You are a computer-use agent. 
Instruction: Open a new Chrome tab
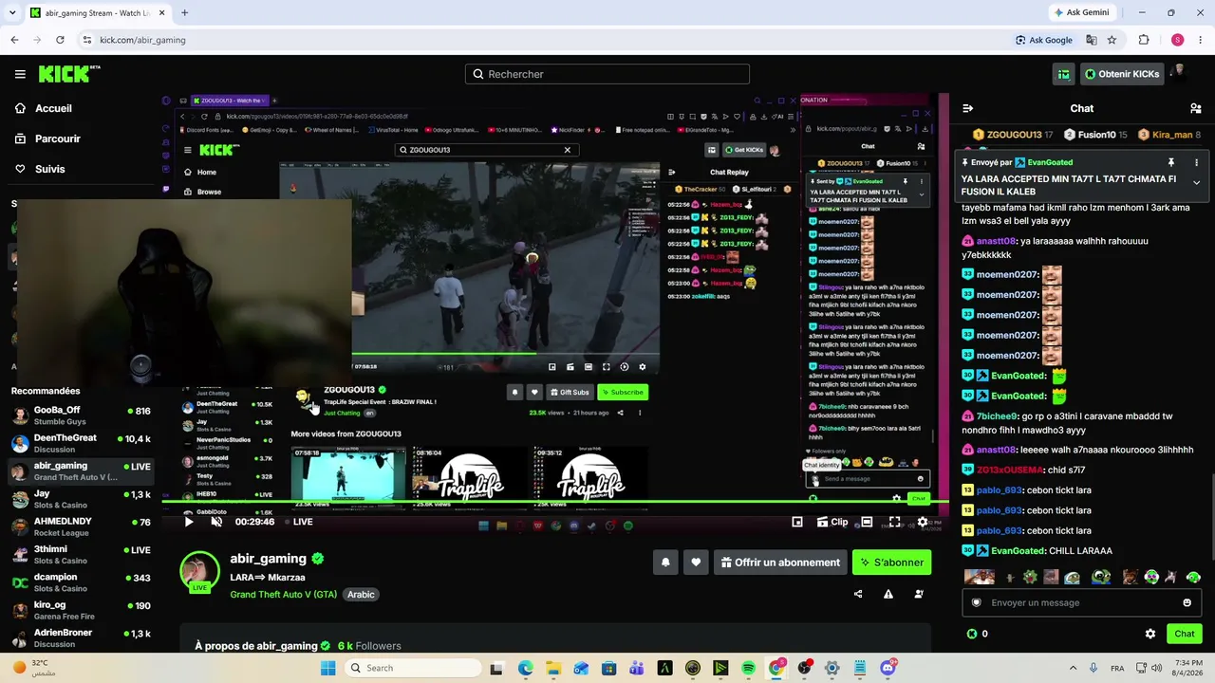(184, 12)
